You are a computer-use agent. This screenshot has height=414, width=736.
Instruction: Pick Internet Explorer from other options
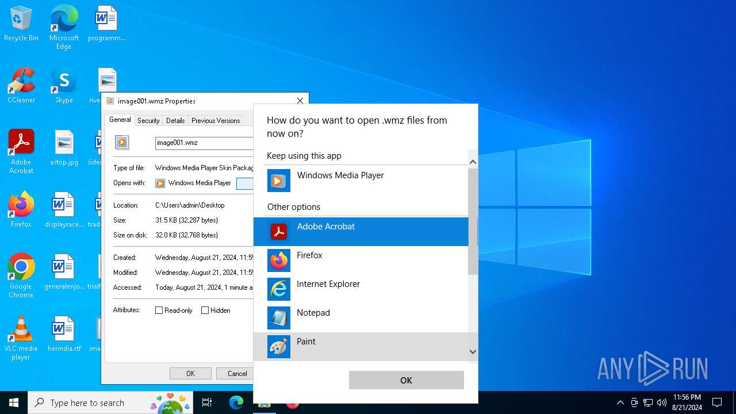(361, 289)
